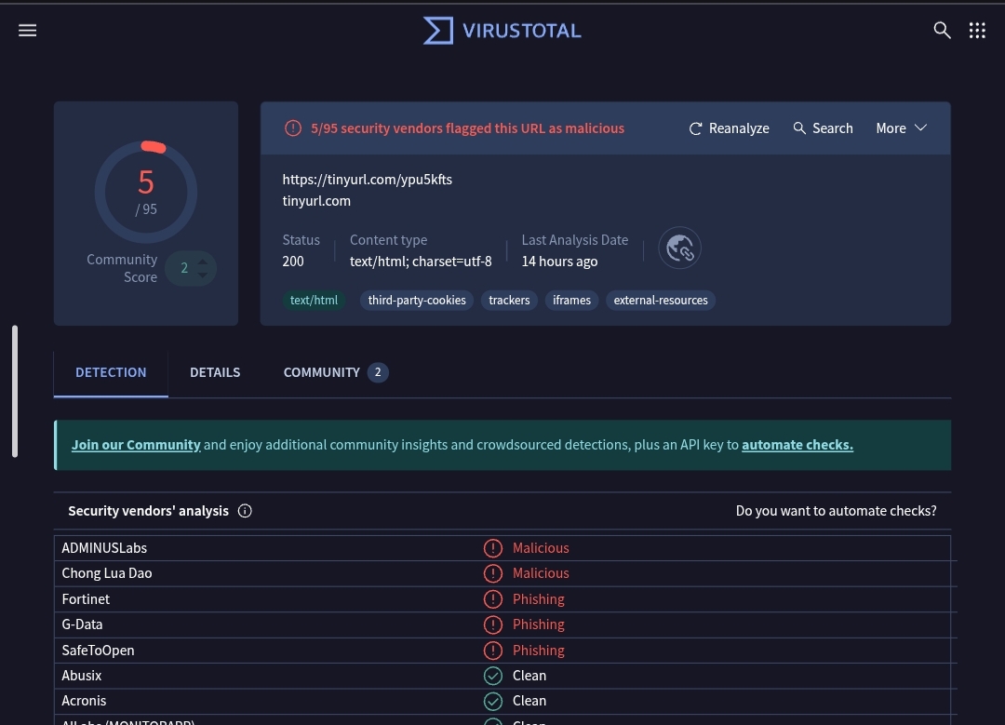
Task: Click the VT Graph globe icon
Action: [x=679, y=248]
